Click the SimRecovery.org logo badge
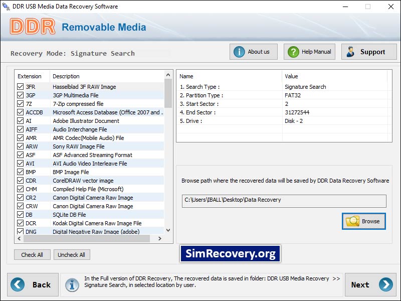 click(x=230, y=254)
